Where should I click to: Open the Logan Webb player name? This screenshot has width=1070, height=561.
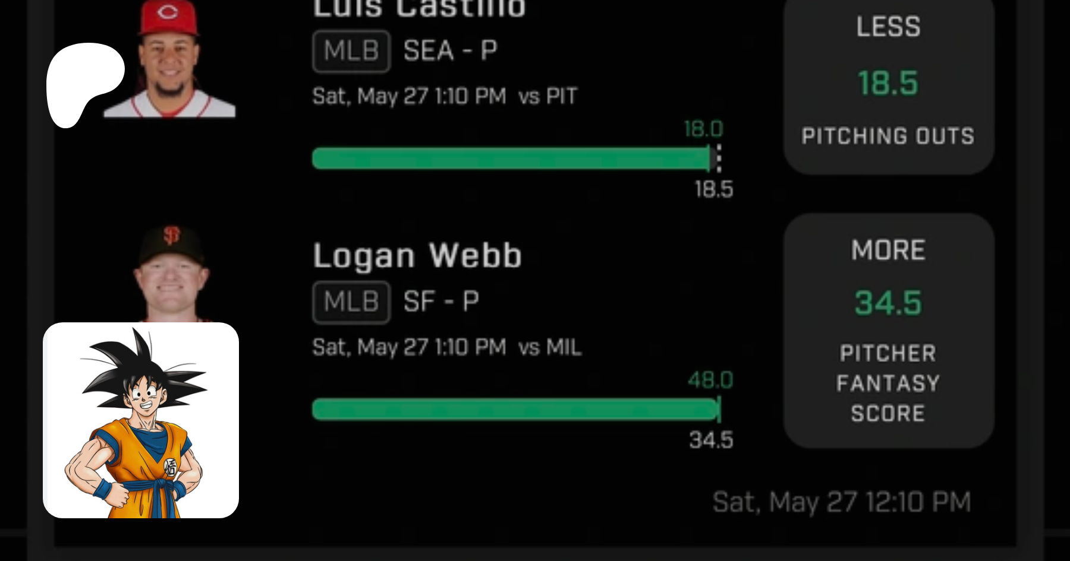point(417,256)
